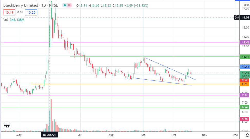Click the L12.33 low value

106,6
